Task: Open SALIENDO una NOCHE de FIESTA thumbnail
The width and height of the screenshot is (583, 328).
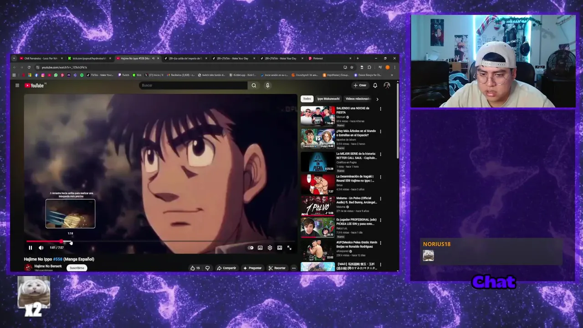Action: [317, 116]
